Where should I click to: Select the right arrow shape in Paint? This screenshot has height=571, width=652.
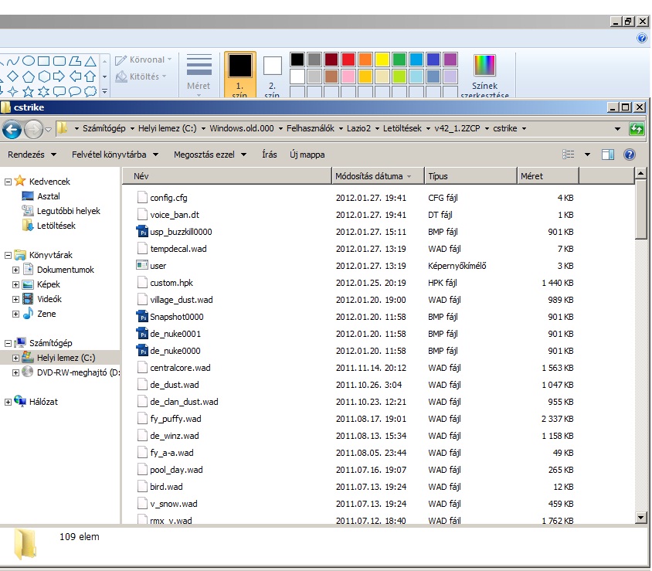(59, 76)
